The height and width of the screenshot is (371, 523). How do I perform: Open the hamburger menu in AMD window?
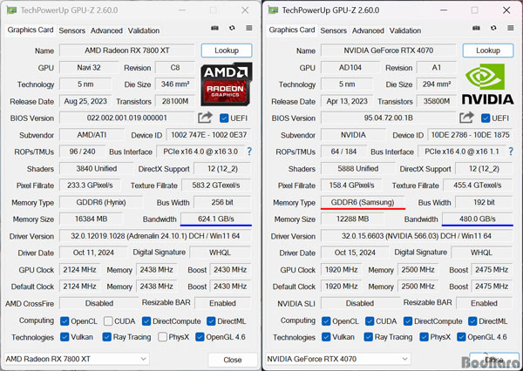248,30
